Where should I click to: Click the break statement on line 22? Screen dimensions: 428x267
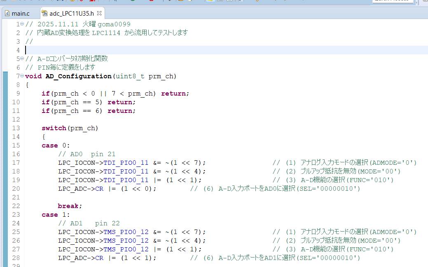[70, 206]
